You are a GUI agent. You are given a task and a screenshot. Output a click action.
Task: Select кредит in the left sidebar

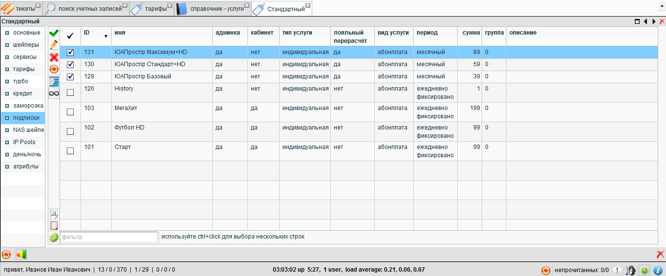23,93
